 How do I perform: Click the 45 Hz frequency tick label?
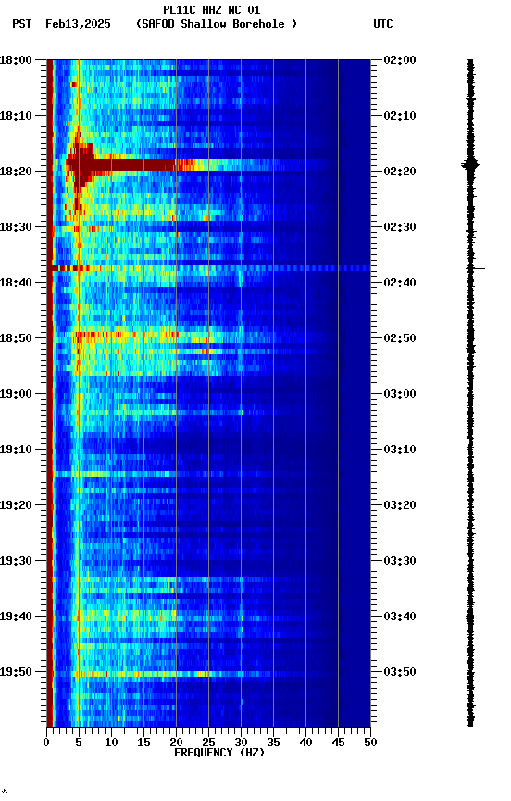338,743
